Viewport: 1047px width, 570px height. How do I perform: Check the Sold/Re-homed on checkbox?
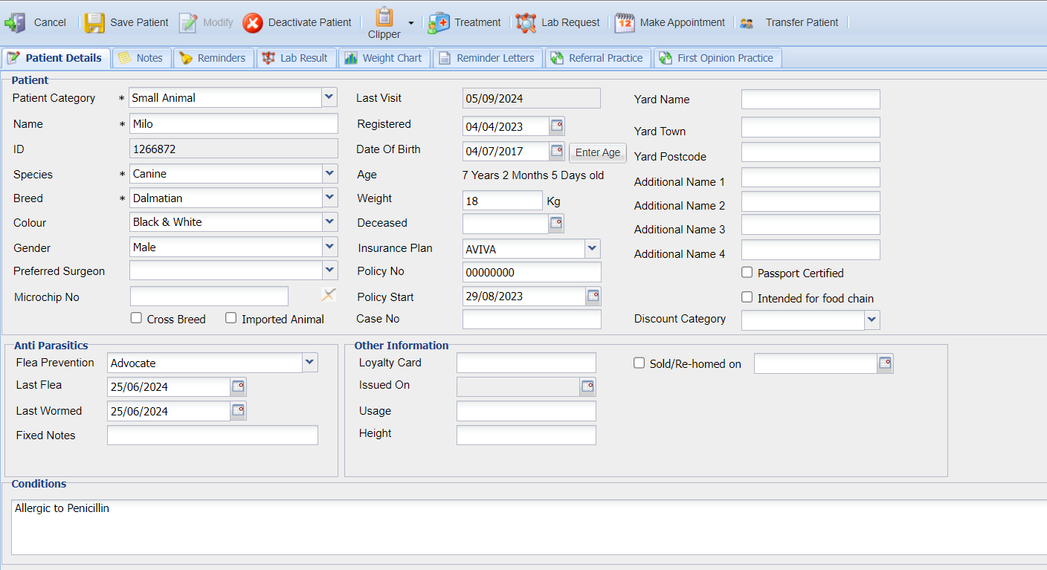(639, 363)
